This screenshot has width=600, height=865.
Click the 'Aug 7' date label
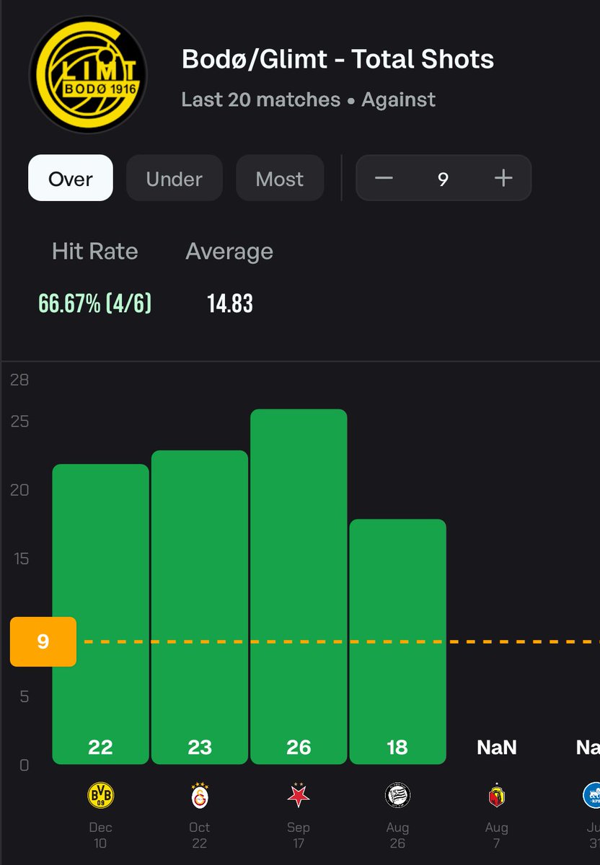click(x=497, y=835)
